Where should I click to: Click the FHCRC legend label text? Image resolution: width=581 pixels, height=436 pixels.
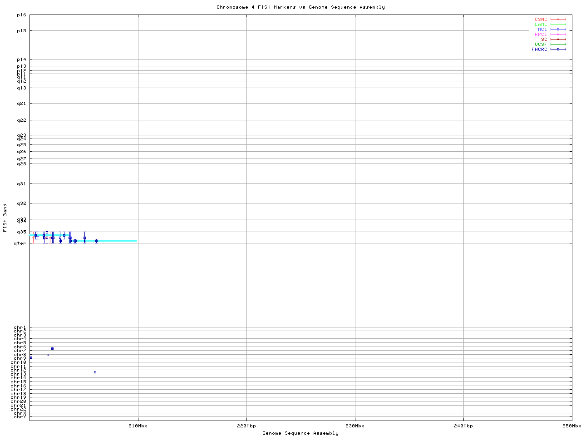tap(539, 50)
